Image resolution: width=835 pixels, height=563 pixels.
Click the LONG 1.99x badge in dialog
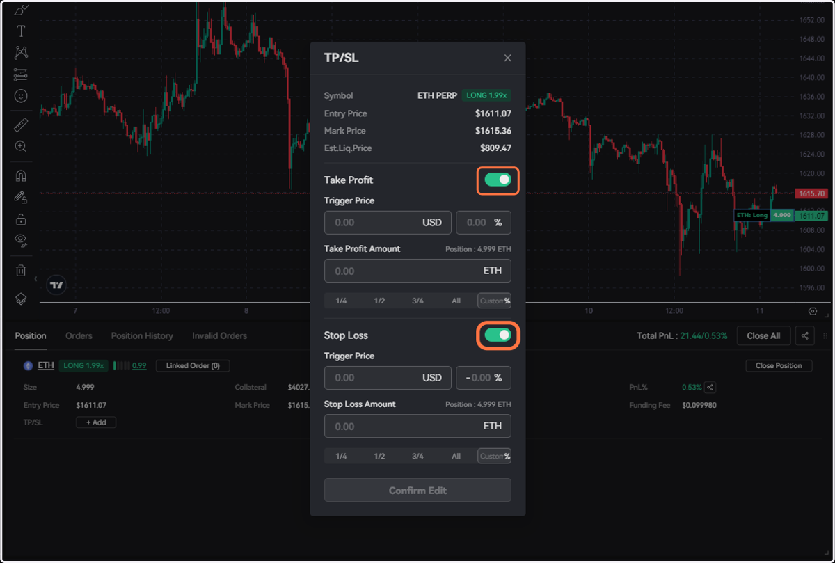486,95
